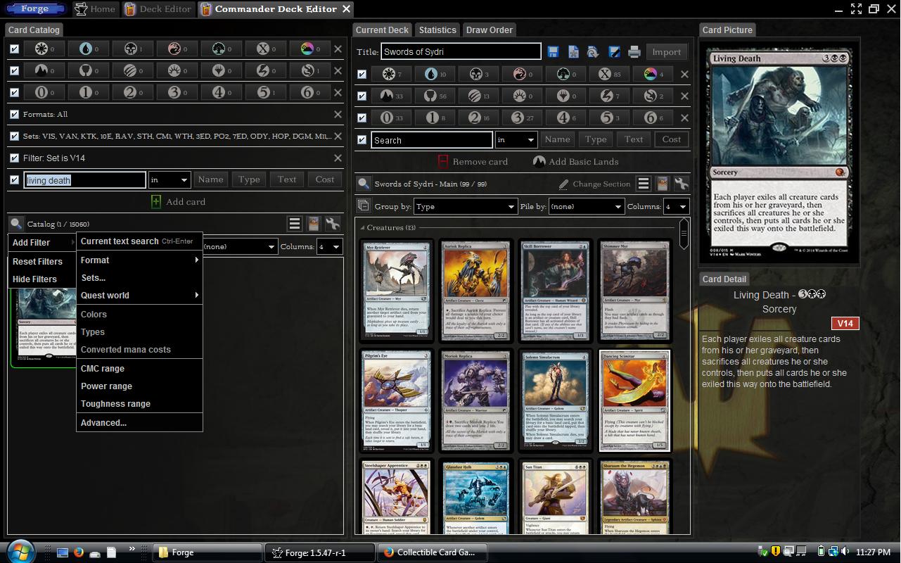
Task: Toggle catalog mana cost 3 filter
Action: [x=177, y=92]
